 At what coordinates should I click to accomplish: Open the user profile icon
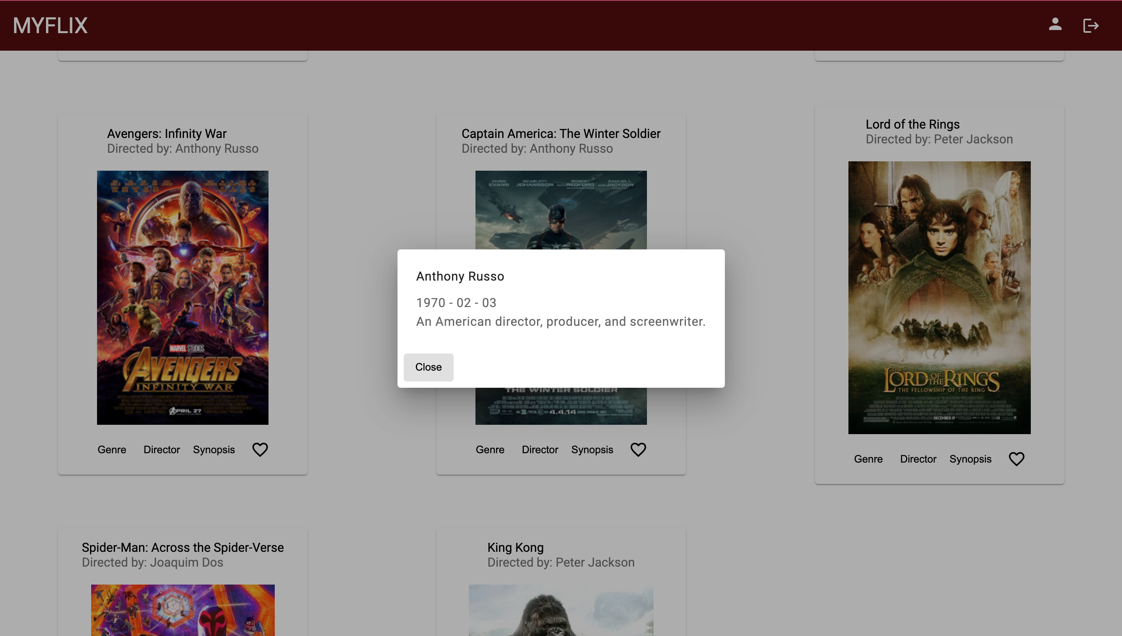pyautogui.click(x=1055, y=25)
